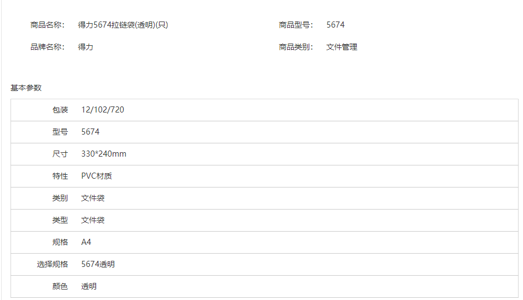The width and height of the screenshot is (523, 300).
Task: Select product name text 得力5674拉链袋(透明)(只)
Action: click(123, 25)
